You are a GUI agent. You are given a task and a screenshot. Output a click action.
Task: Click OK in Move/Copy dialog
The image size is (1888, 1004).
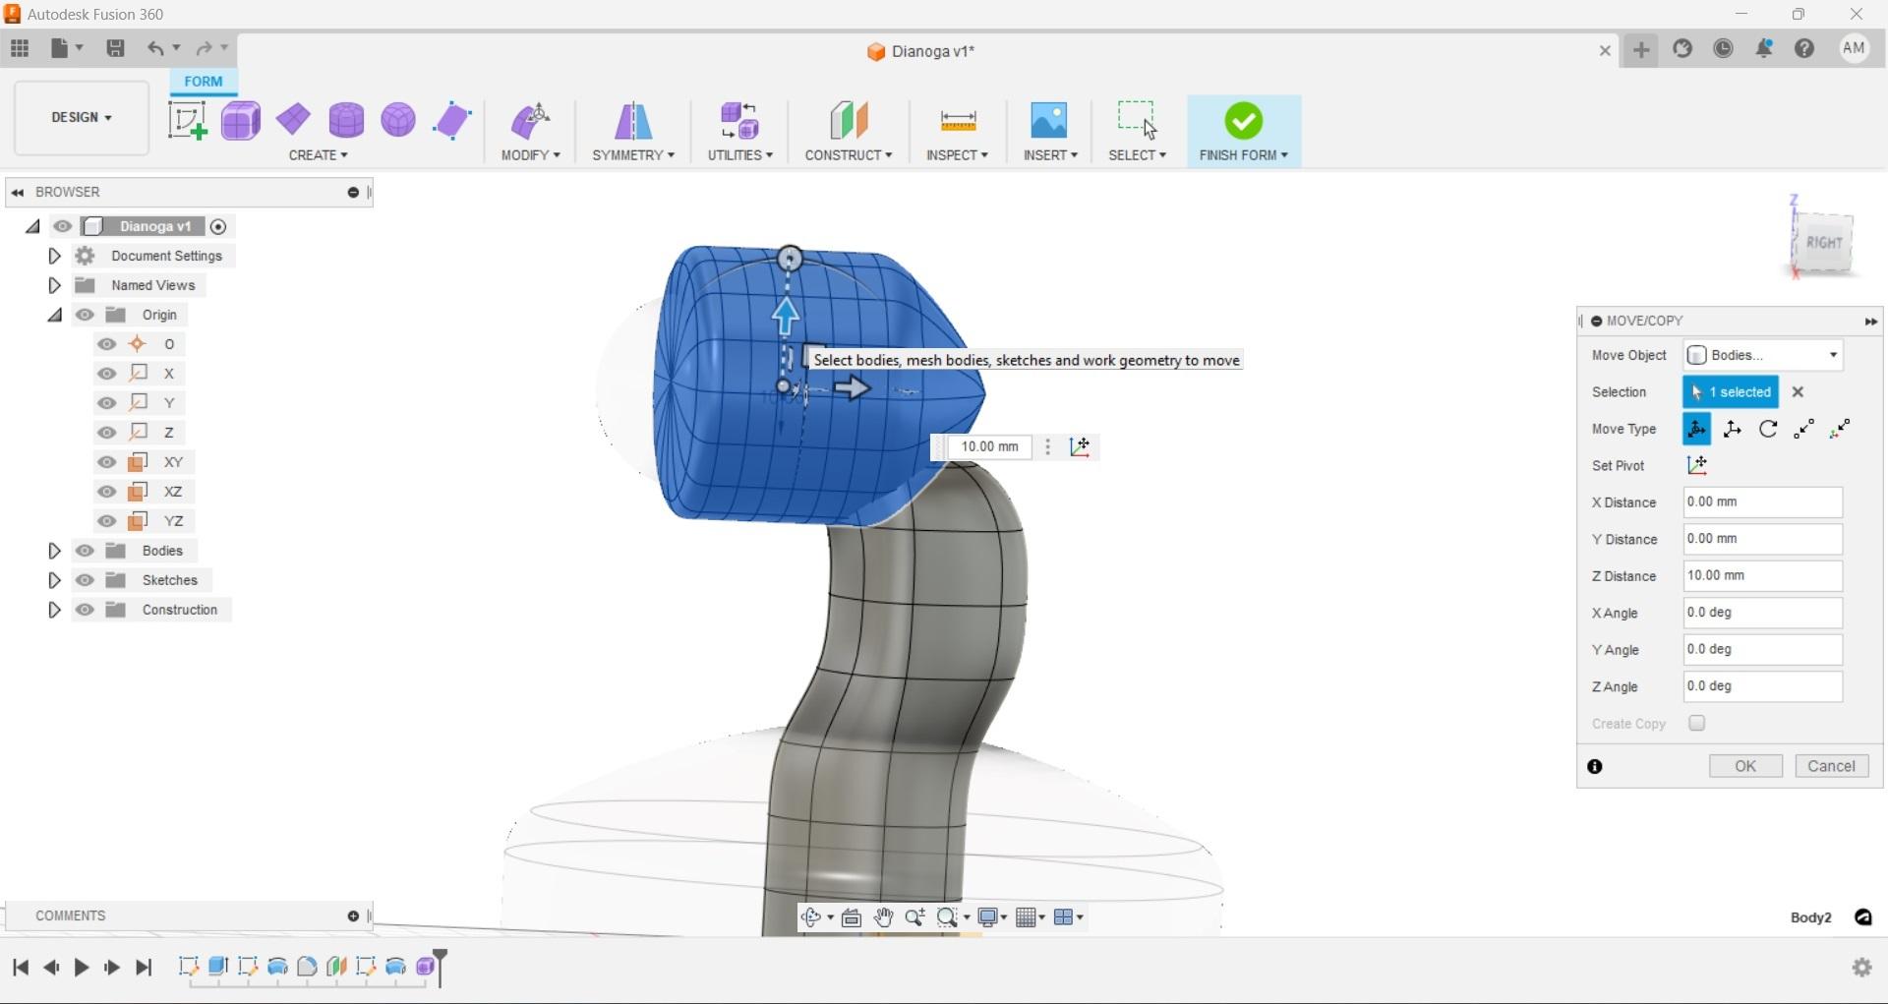click(1745, 766)
